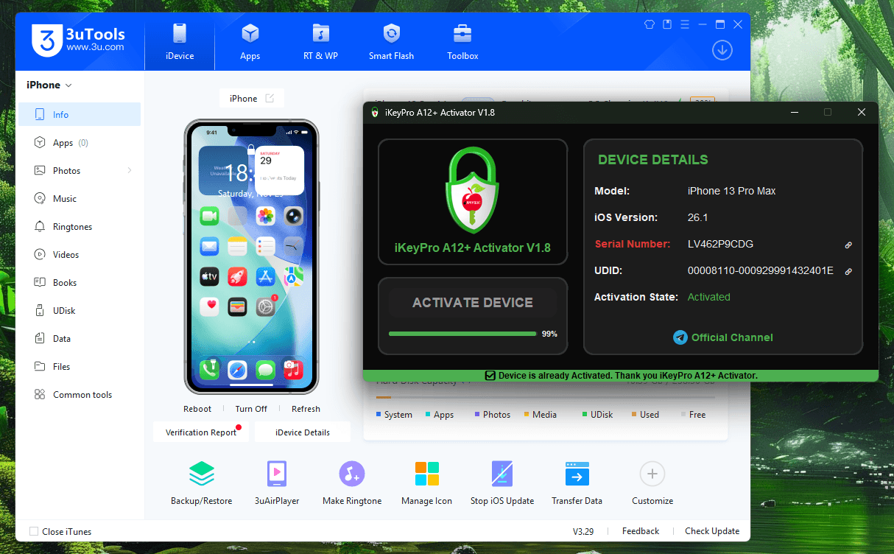Open the Manage Icon tool

point(426,474)
